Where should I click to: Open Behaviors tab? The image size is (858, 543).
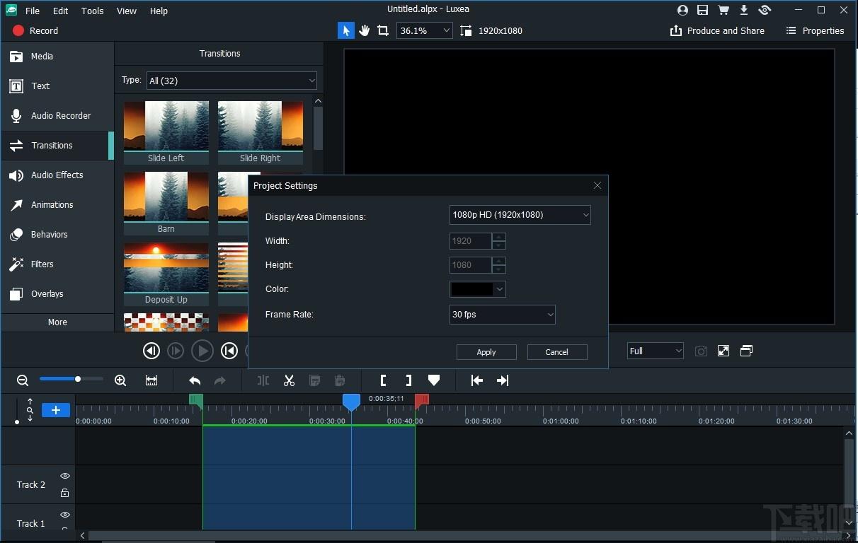pyautogui.click(x=57, y=235)
